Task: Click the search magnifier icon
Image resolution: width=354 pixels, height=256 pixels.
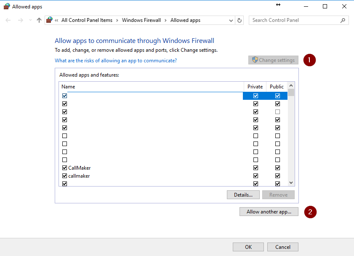Action: coord(343,20)
